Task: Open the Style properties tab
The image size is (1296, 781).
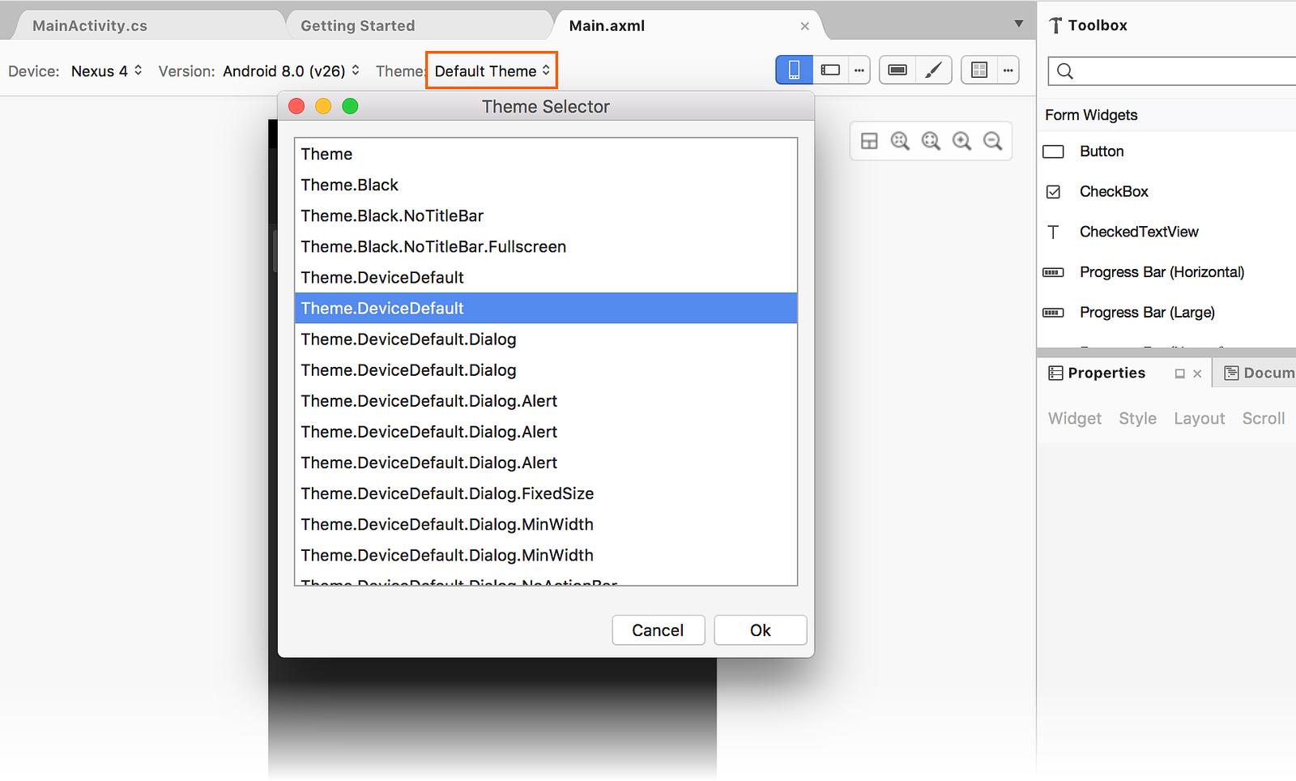Action: coord(1137,419)
